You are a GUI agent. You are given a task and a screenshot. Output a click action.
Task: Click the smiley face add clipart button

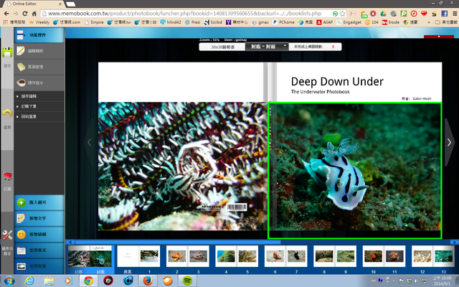pos(39,235)
